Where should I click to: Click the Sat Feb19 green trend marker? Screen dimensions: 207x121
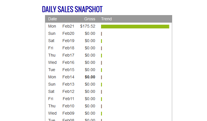(101, 41)
